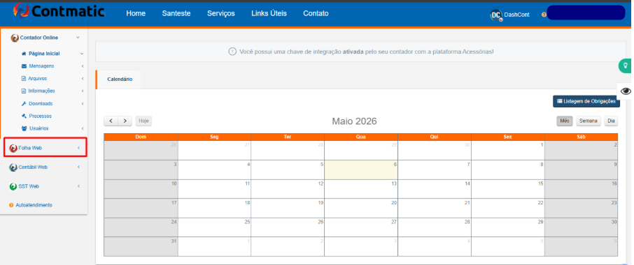Click the Hoje button

tap(143, 121)
